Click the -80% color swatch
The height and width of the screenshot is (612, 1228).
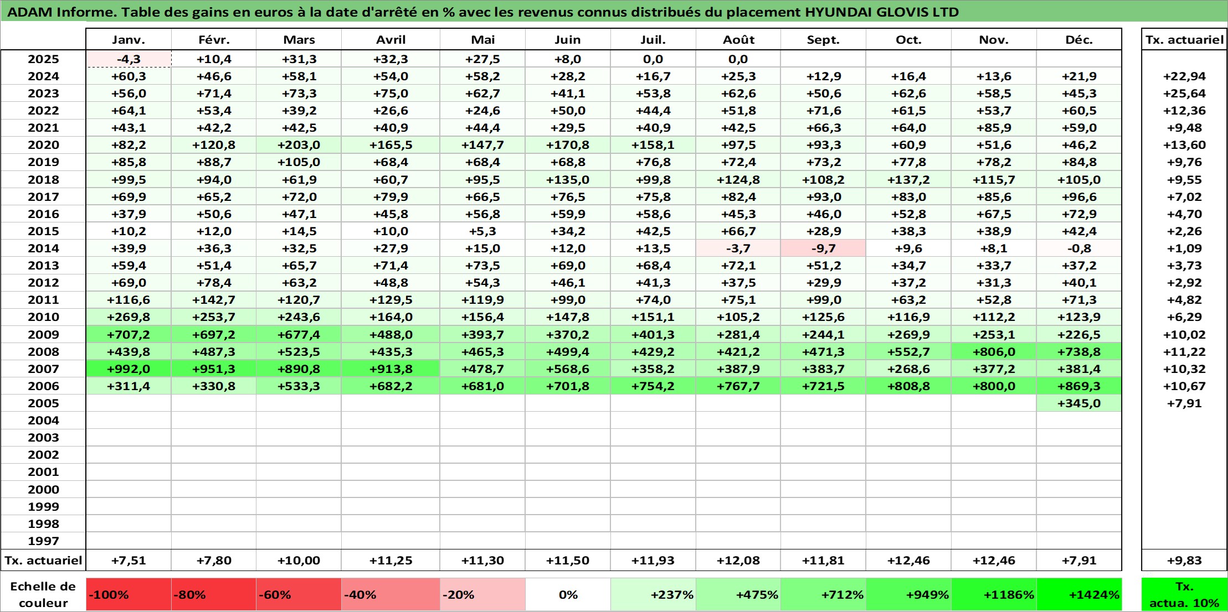tap(214, 595)
